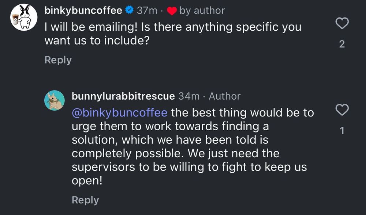Reply to binkybuncoffee's comment
The width and height of the screenshot is (366, 215).
click(58, 60)
